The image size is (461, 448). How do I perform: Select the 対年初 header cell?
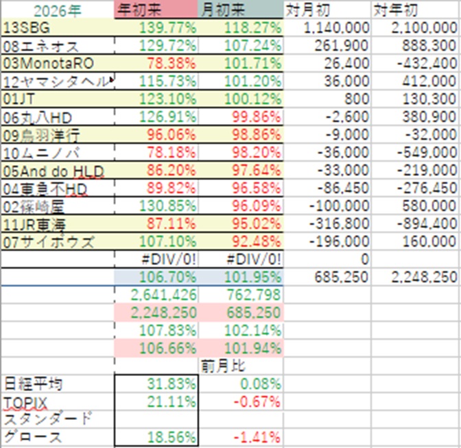point(416,10)
